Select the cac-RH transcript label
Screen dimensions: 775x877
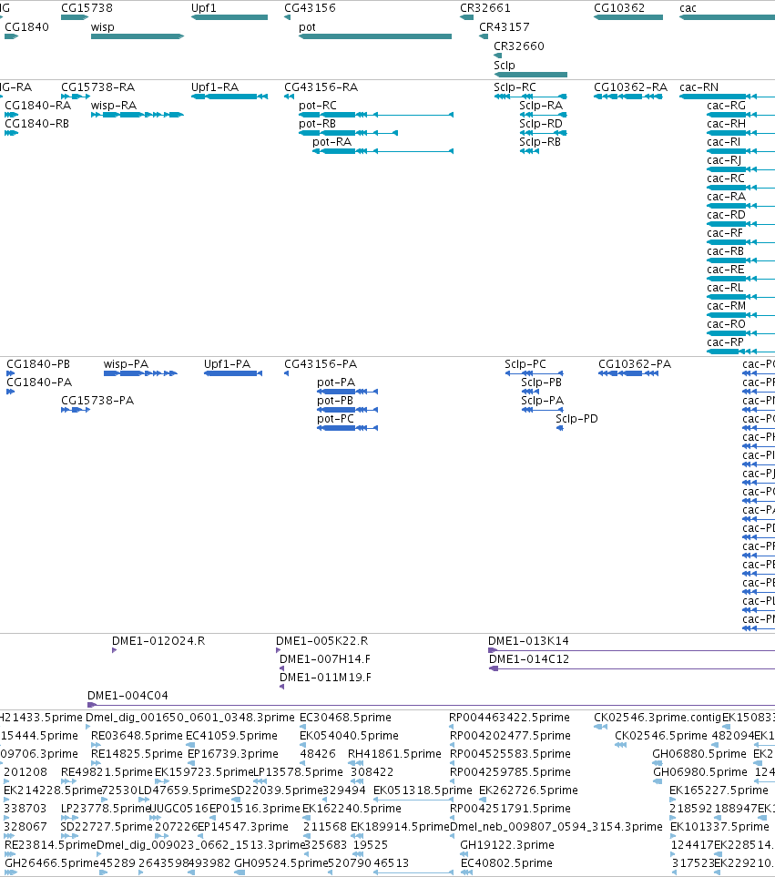(727, 124)
